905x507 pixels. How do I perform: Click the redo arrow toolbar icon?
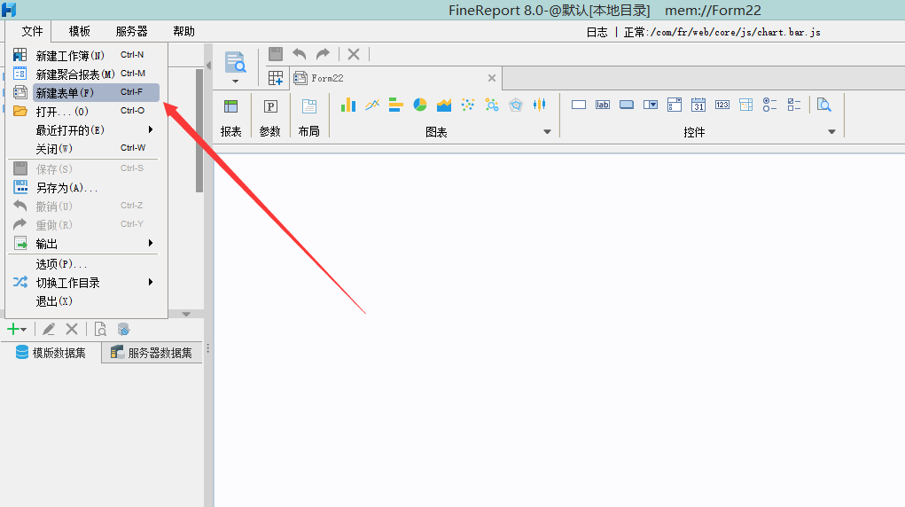(x=323, y=54)
